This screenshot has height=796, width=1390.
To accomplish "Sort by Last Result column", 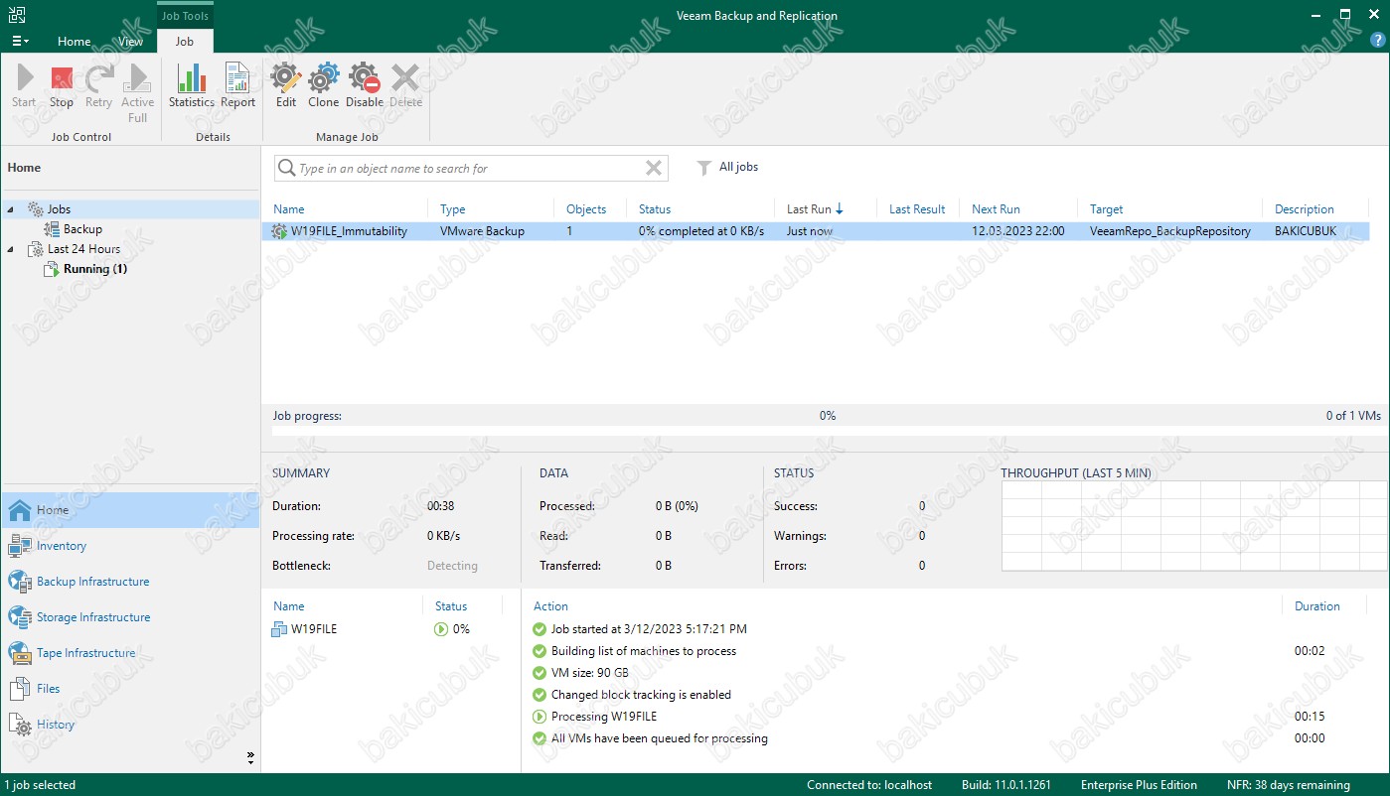I will tap(917, 209).
